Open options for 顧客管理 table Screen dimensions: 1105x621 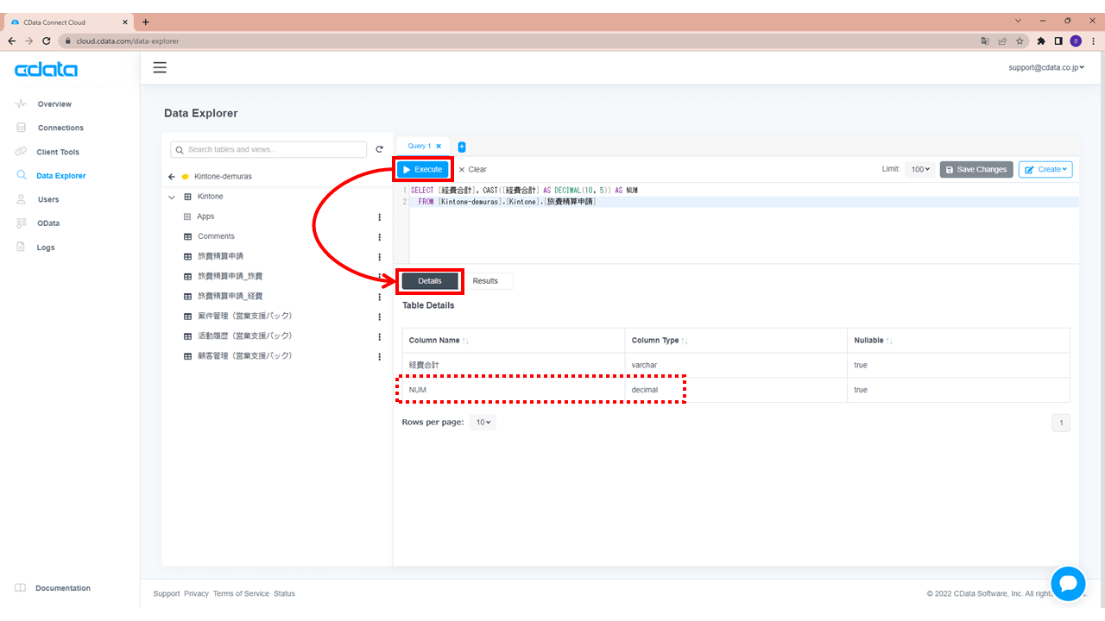click(x=379, y=356)
